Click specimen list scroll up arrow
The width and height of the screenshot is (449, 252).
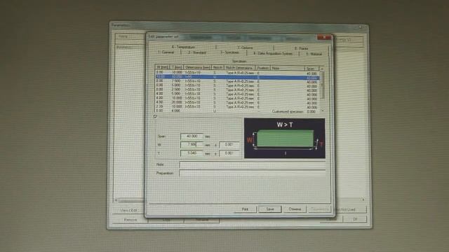[322, 69]
